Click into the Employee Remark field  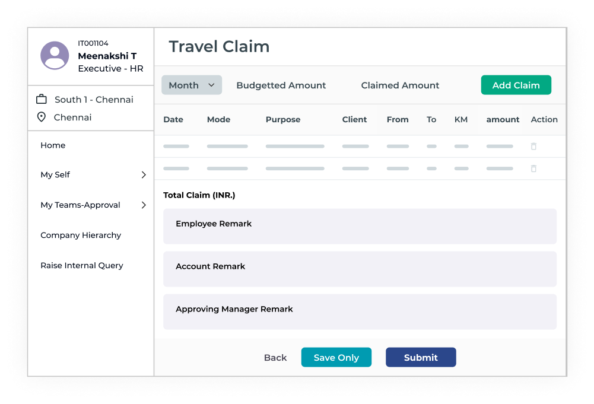pos(360,226)
